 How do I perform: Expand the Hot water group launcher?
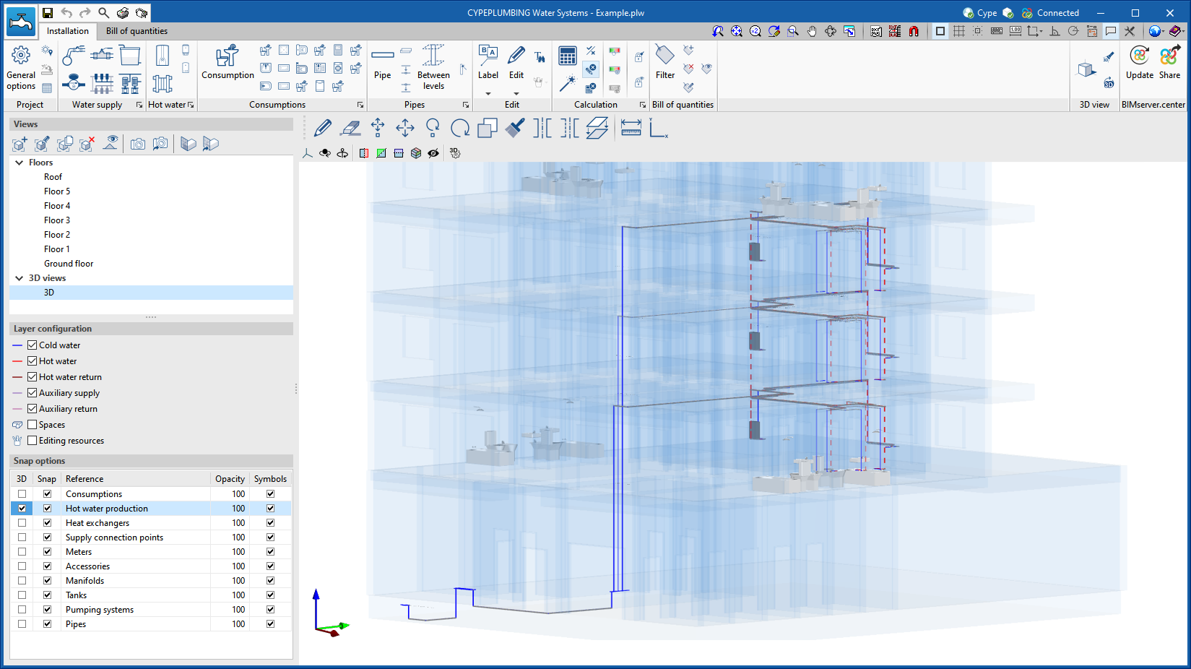point(191,105)
